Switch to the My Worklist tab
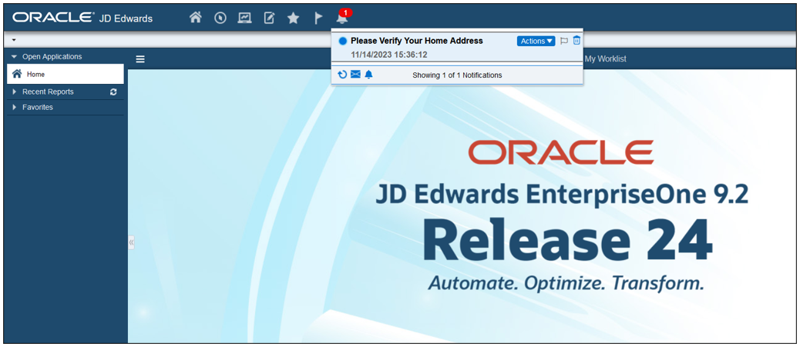 pos(605,59)
